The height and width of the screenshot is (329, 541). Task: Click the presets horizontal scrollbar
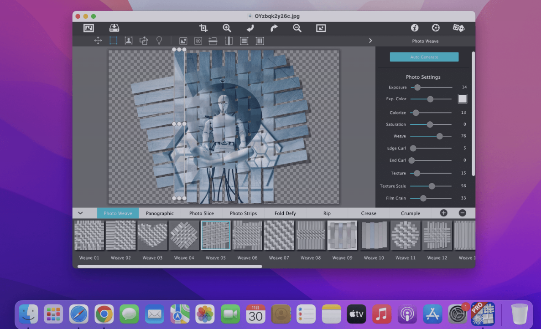170,266
